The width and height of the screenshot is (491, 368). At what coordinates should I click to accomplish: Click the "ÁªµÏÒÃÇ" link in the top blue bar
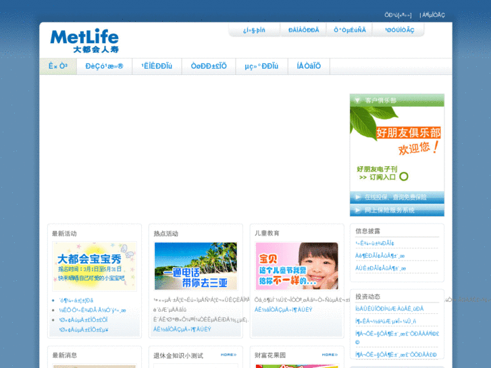(x=434, y=15)
